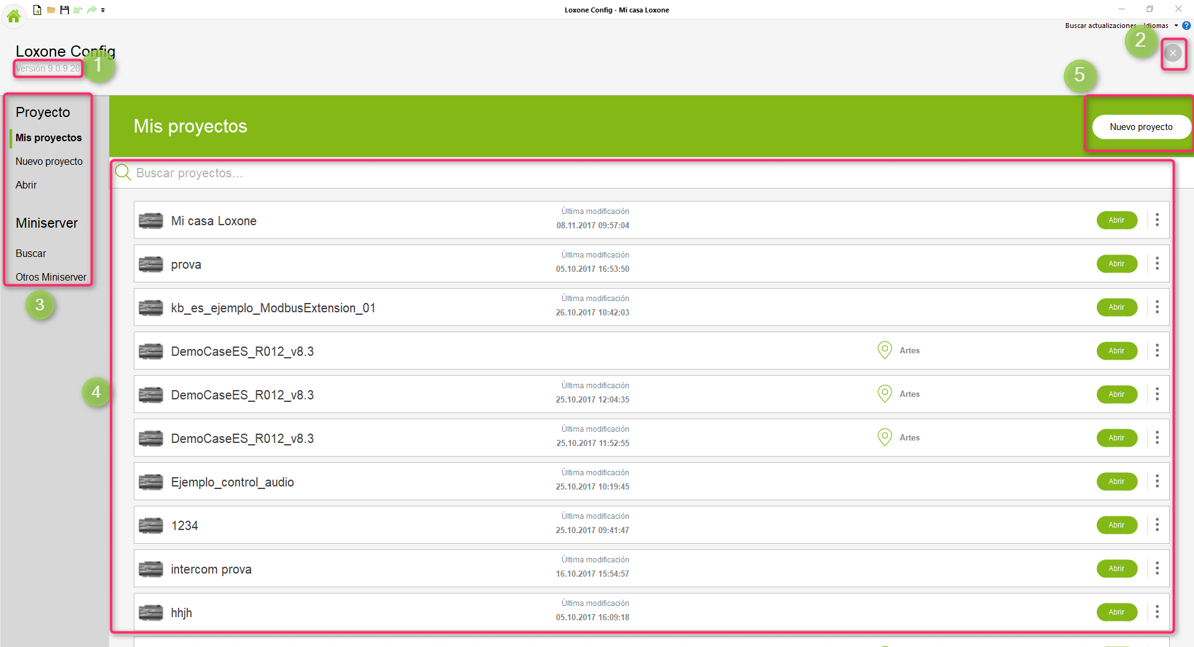
Task: Click the save floppy disk icon
Action: [x=64, y=10]
